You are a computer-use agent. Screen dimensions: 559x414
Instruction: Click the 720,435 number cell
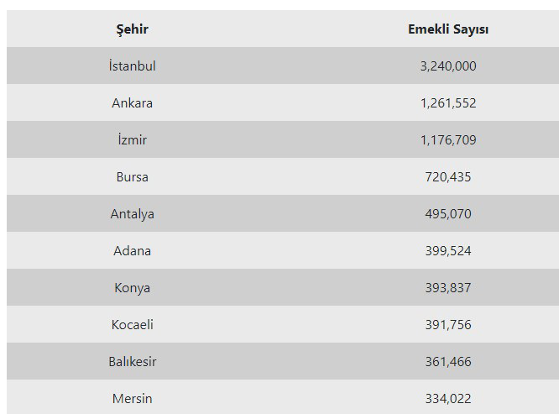click(x=448, y=176)
